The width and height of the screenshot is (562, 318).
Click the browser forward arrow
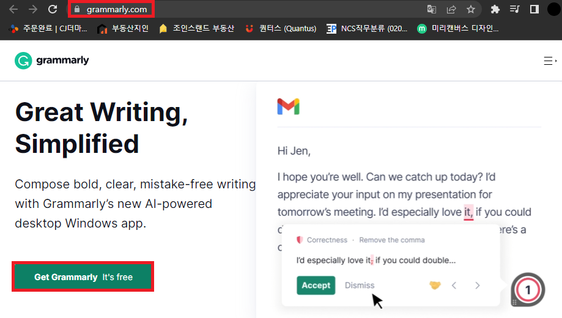[33, 9]
